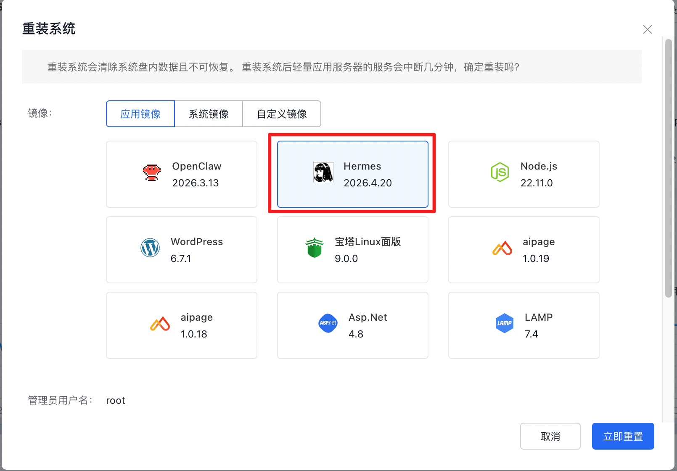Click the version text 2026.4.20
The image size is (677, 471).
click(368, 183)
